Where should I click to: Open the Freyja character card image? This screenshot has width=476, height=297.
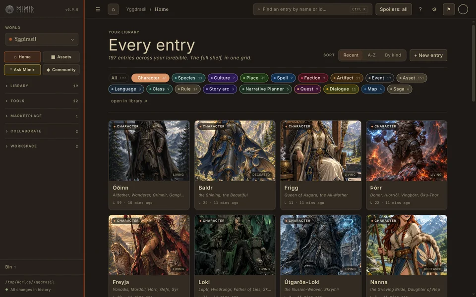pos(149,245)
